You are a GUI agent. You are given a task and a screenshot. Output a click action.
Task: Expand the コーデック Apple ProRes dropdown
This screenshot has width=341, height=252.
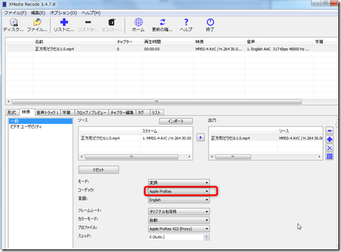[179, 191]
